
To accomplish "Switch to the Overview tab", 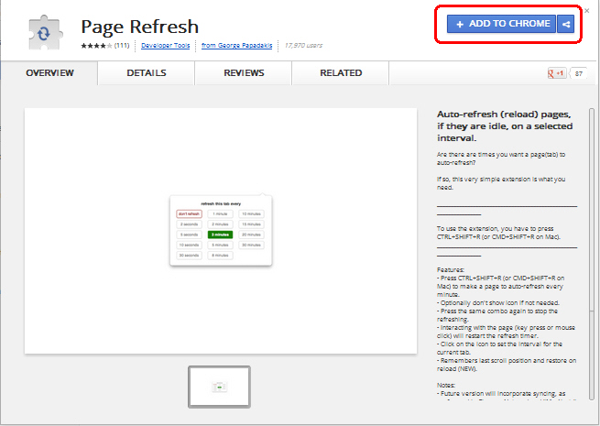I will (49, 73).
